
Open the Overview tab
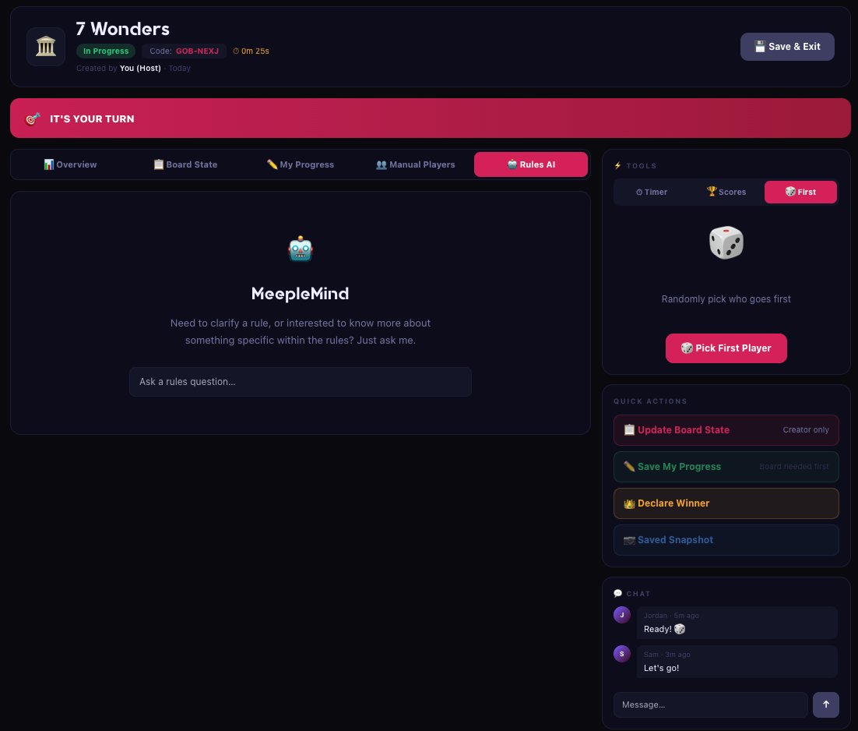[x=70, y=164]
